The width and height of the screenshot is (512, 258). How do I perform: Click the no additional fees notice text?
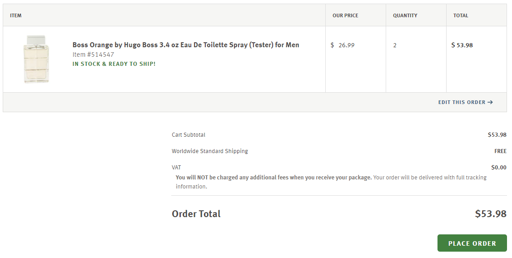(273, 178)
